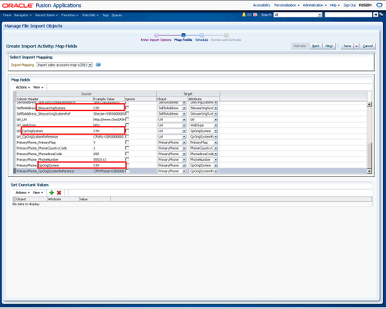386x309 pixels.
Task: Tick Ignore checkbox for PrimaryPhone_PhoneNumber row
Action: coord(127,159)
